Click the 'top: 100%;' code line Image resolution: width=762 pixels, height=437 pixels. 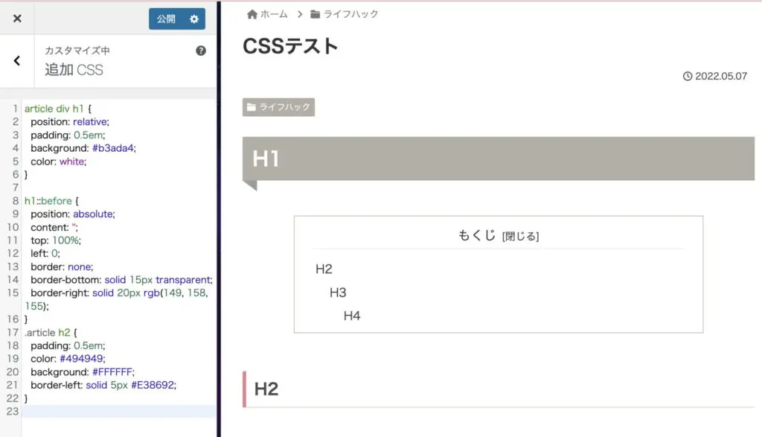coord(56,240)
